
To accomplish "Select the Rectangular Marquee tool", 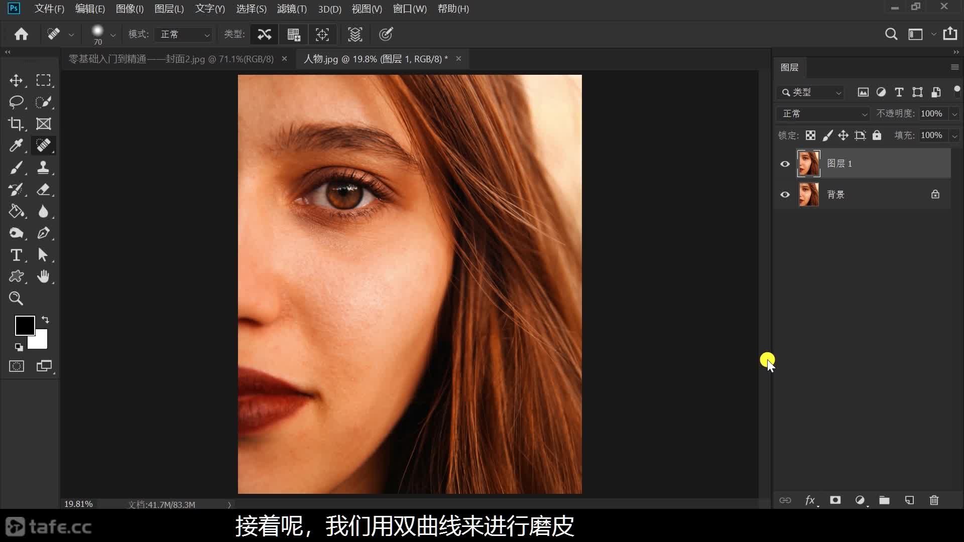I will pos(43,81).
